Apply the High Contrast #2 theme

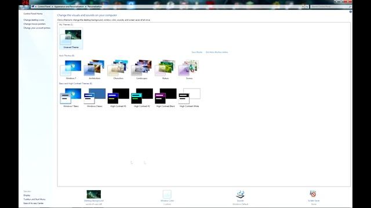142,98
